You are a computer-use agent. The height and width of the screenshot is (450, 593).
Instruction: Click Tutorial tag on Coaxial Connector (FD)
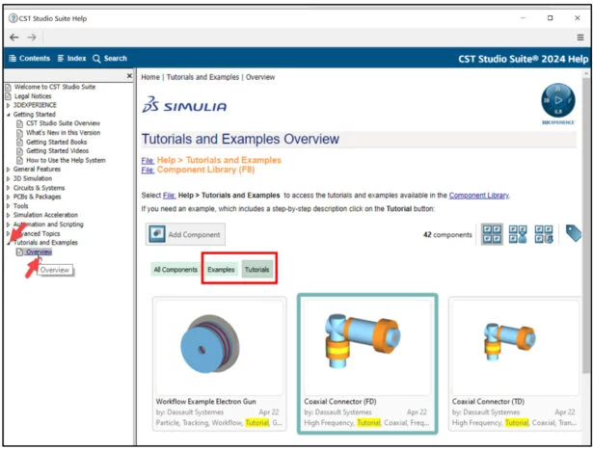point(368,422)
